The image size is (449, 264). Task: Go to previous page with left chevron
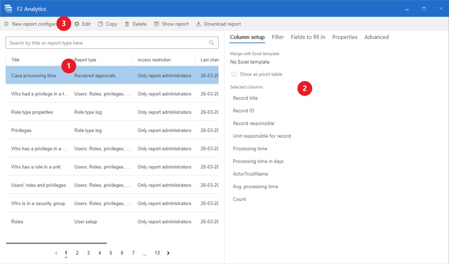coord(56,253)
